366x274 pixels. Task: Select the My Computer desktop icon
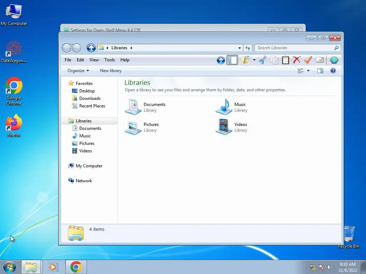coord(14,15)
